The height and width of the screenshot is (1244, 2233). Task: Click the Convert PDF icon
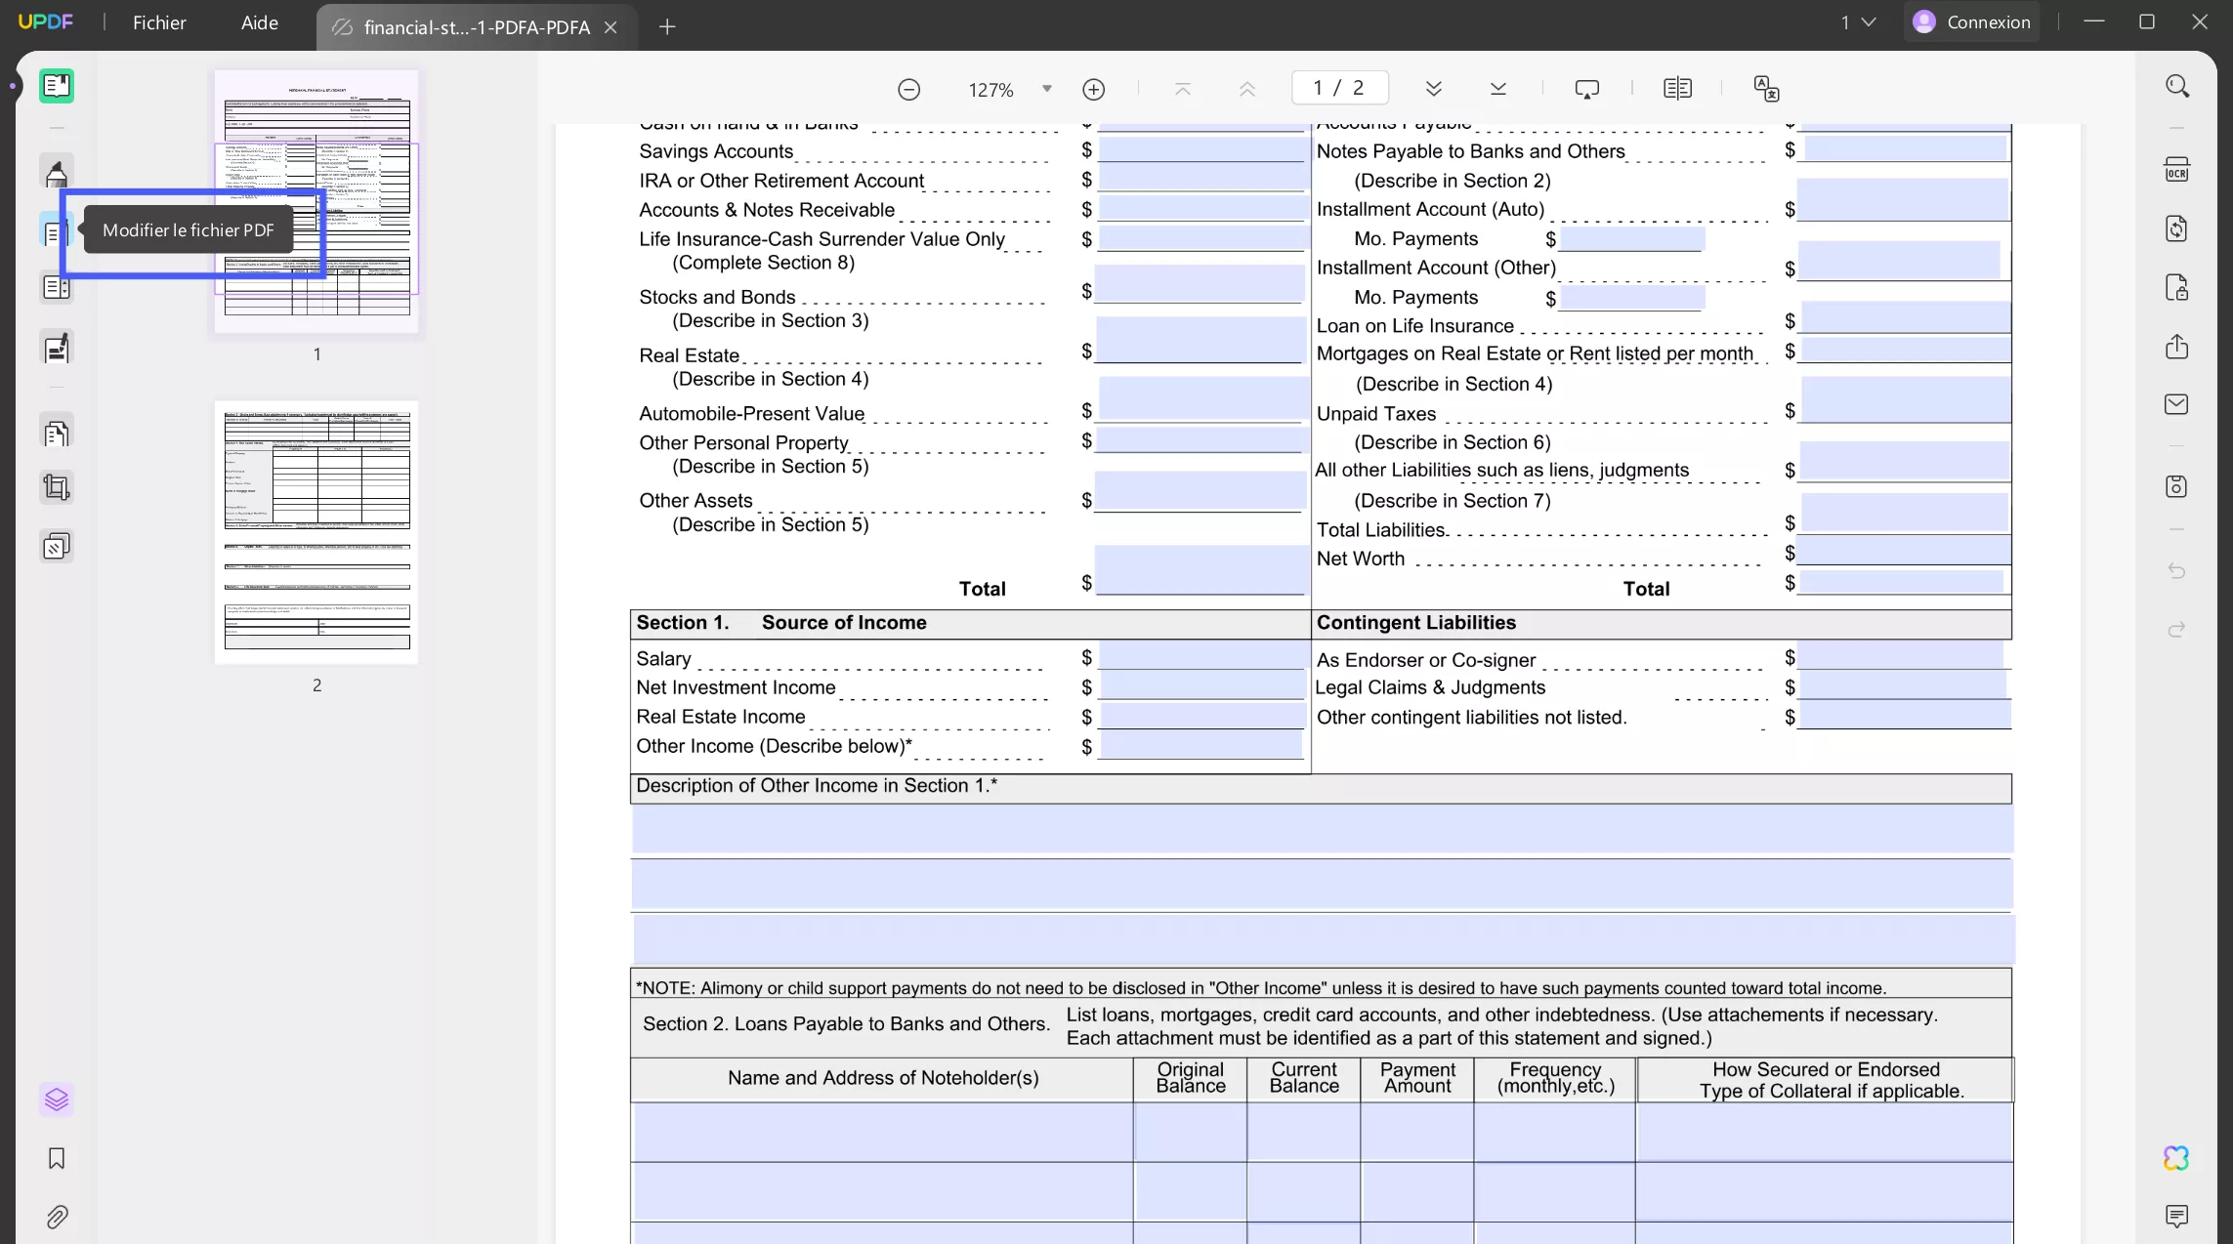tap(2176, 228)
